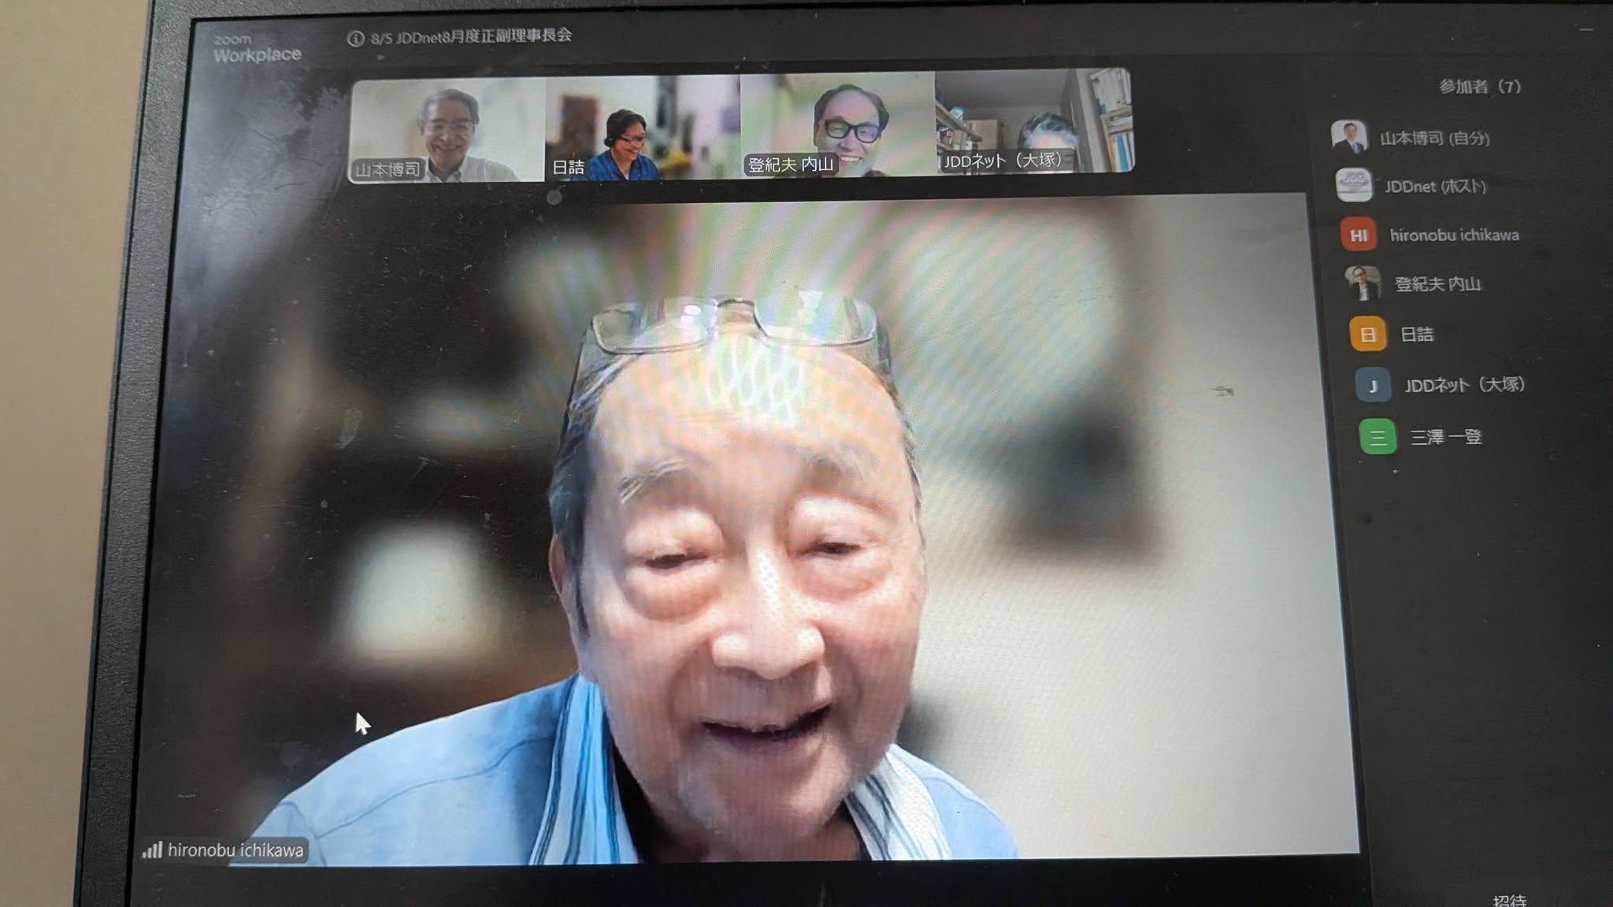Select the JDDネット（大塚） video thumbnail
1613x907 pixels.
click(1034, 120)
